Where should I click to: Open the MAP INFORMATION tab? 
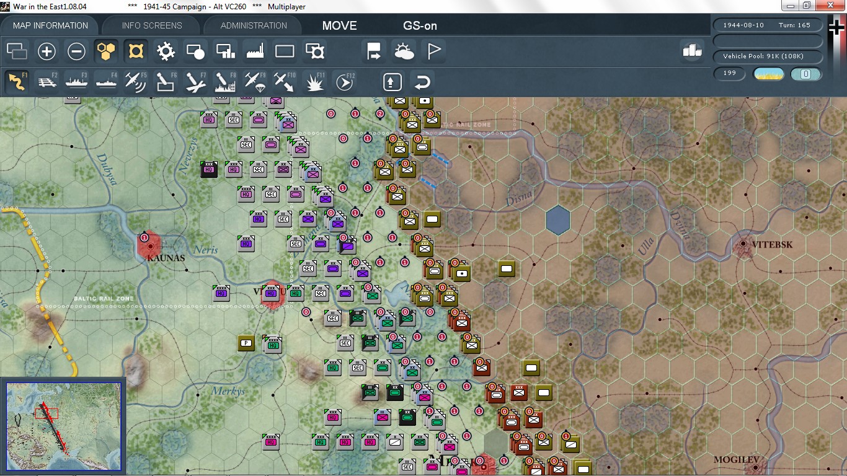pyautogui.click(x=50, y=25)
